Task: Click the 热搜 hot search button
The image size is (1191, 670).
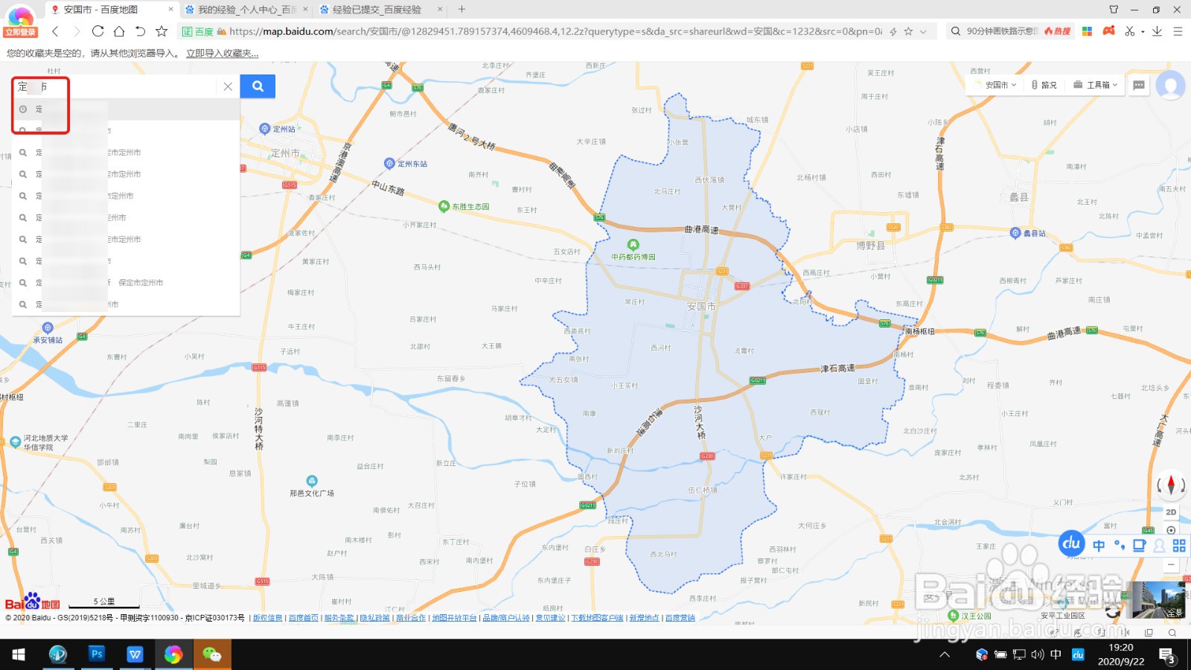Action: 1057,31
